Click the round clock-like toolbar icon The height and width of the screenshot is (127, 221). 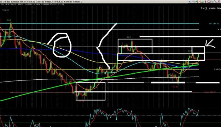click(209, 2)
